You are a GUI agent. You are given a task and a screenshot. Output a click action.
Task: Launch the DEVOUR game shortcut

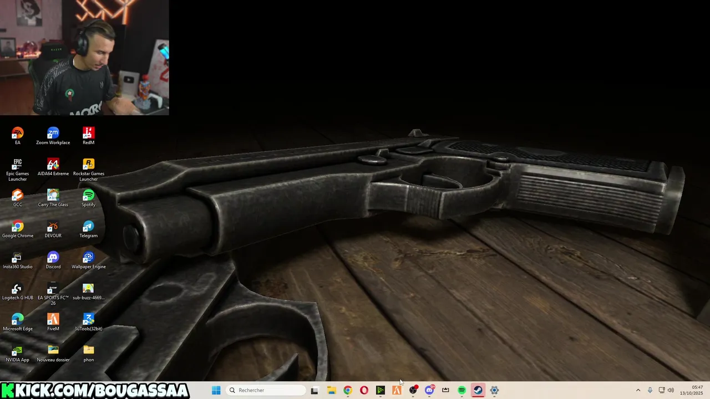[53, 229]
